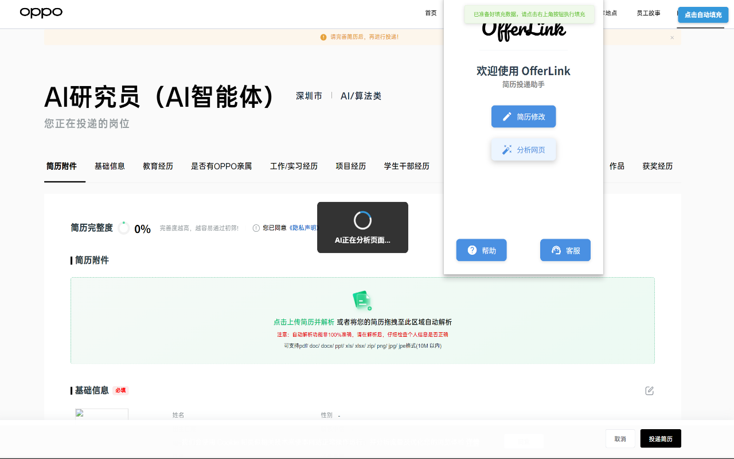Switch to the 基础信息 tab
The height and width of the screenshot is (459, 734).
click(110, 166)
